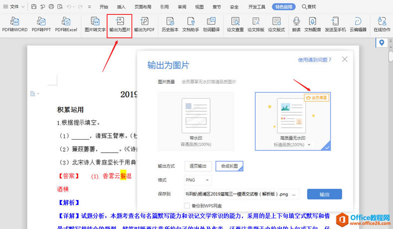Select the 高质量无水印 quality option
The height and width of the screenshot is (229, 393).
pos(293,121)
